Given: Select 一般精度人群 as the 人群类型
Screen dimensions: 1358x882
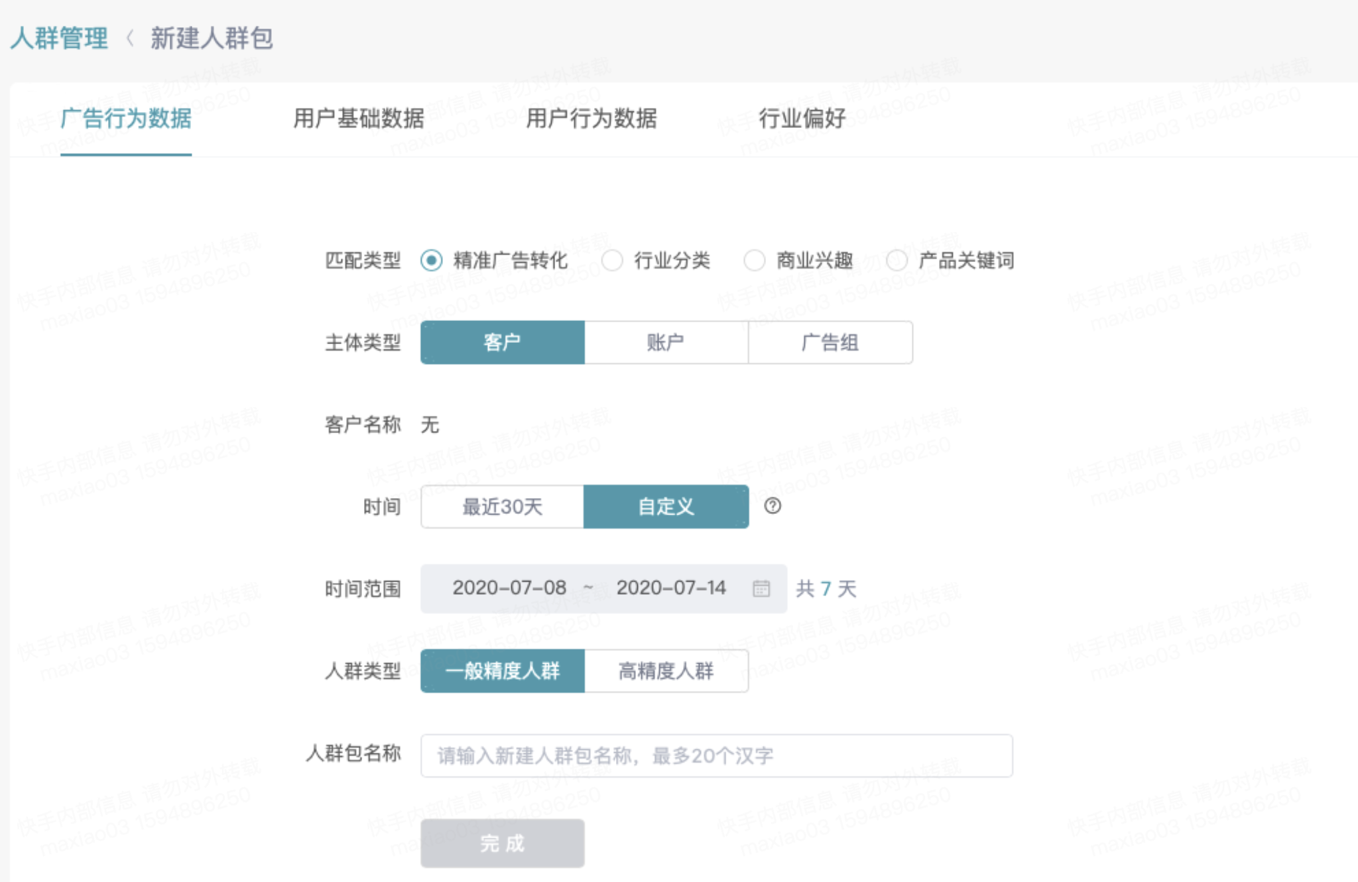Looking at the screenshot, I should point(503,671).
